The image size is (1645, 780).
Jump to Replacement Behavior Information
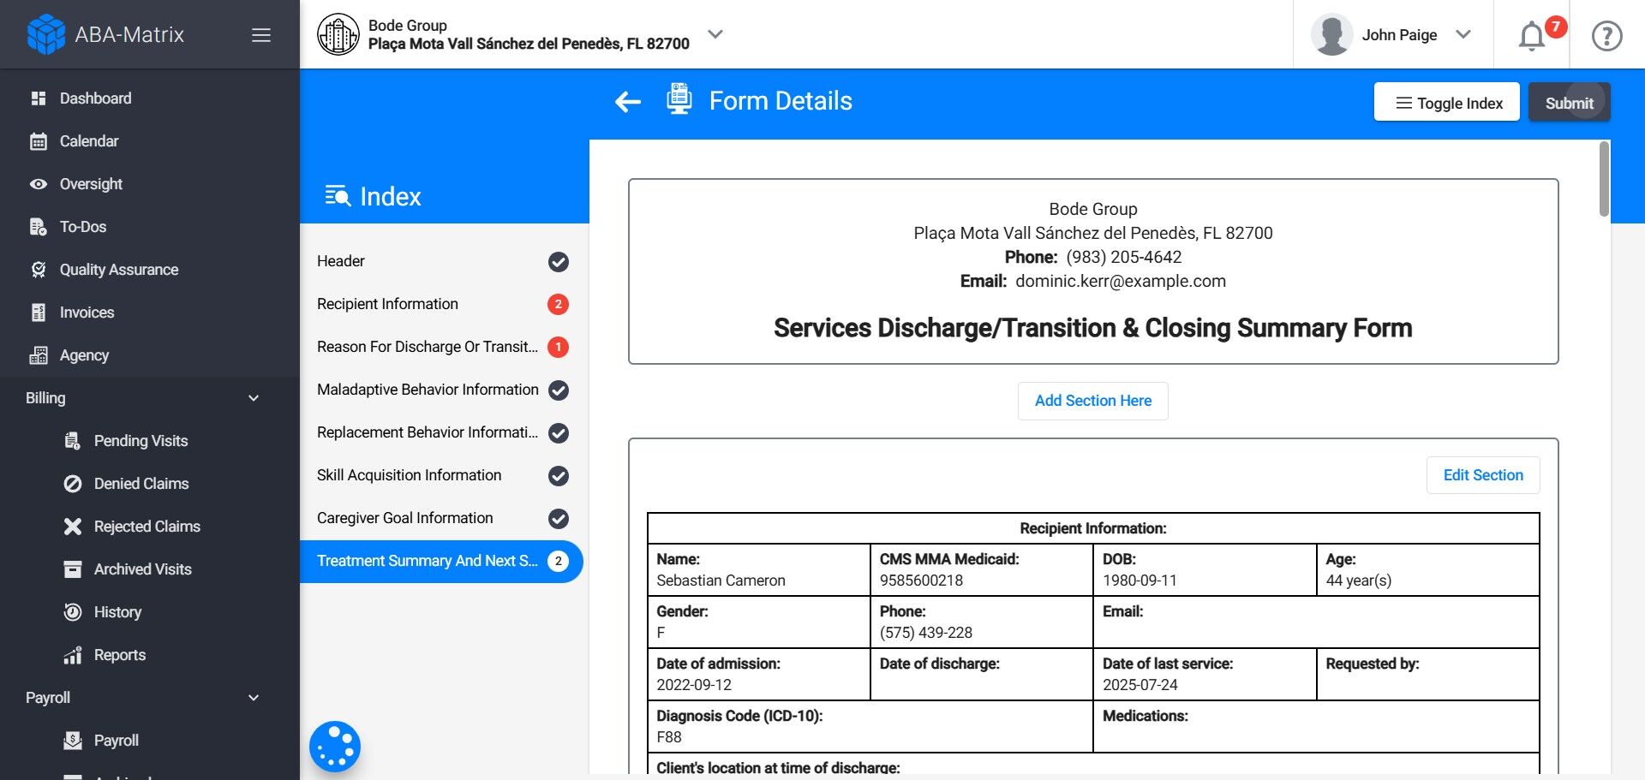coord(442,432)
